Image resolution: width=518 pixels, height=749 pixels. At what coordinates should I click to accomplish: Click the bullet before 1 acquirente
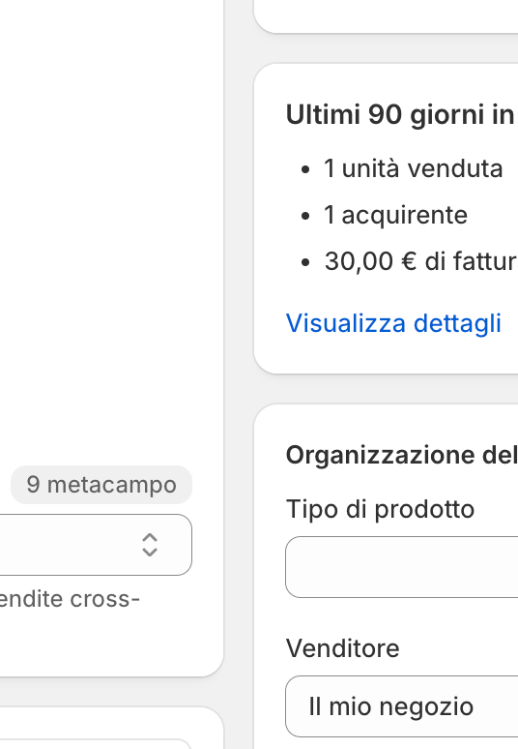pyautogui.click(x=305, y=216)
